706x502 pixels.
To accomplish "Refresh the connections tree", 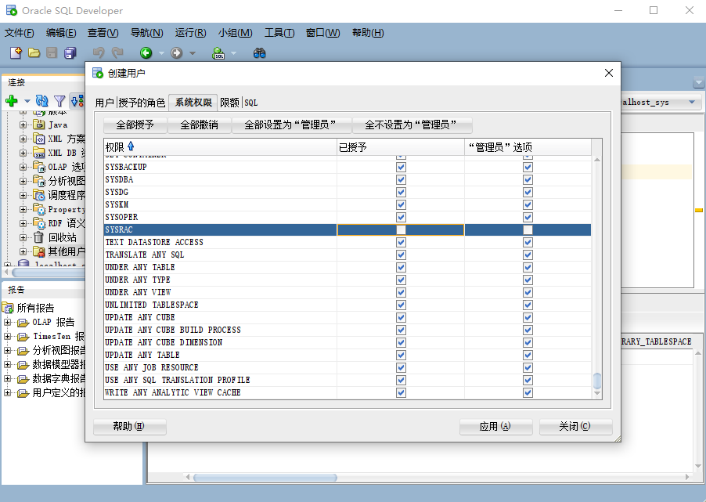I will click(41, 100).
